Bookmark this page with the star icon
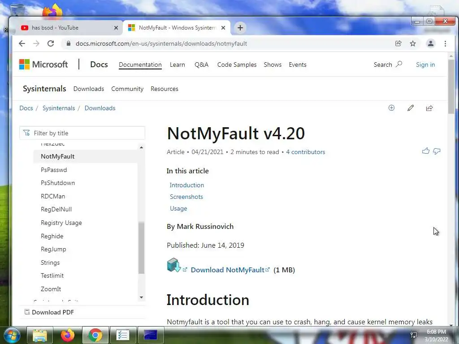Viewport: 459px width, 344px height. click(413, 43)
